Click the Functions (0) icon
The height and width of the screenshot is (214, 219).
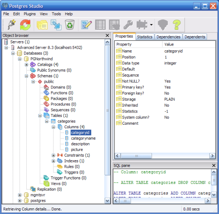tap(46, 93)
